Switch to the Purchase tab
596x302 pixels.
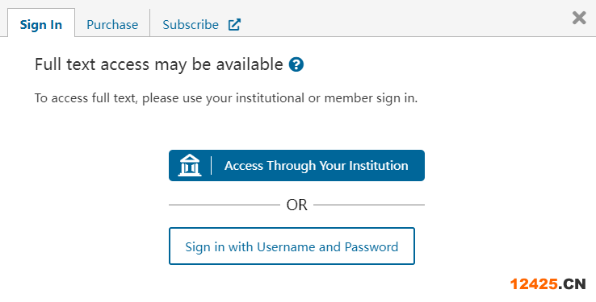(x=112, y=25)
